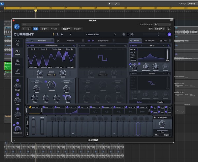Viewport: 198px width, 162px height.
Task: Switch to the Granular tab
Action: click(70, 41)
